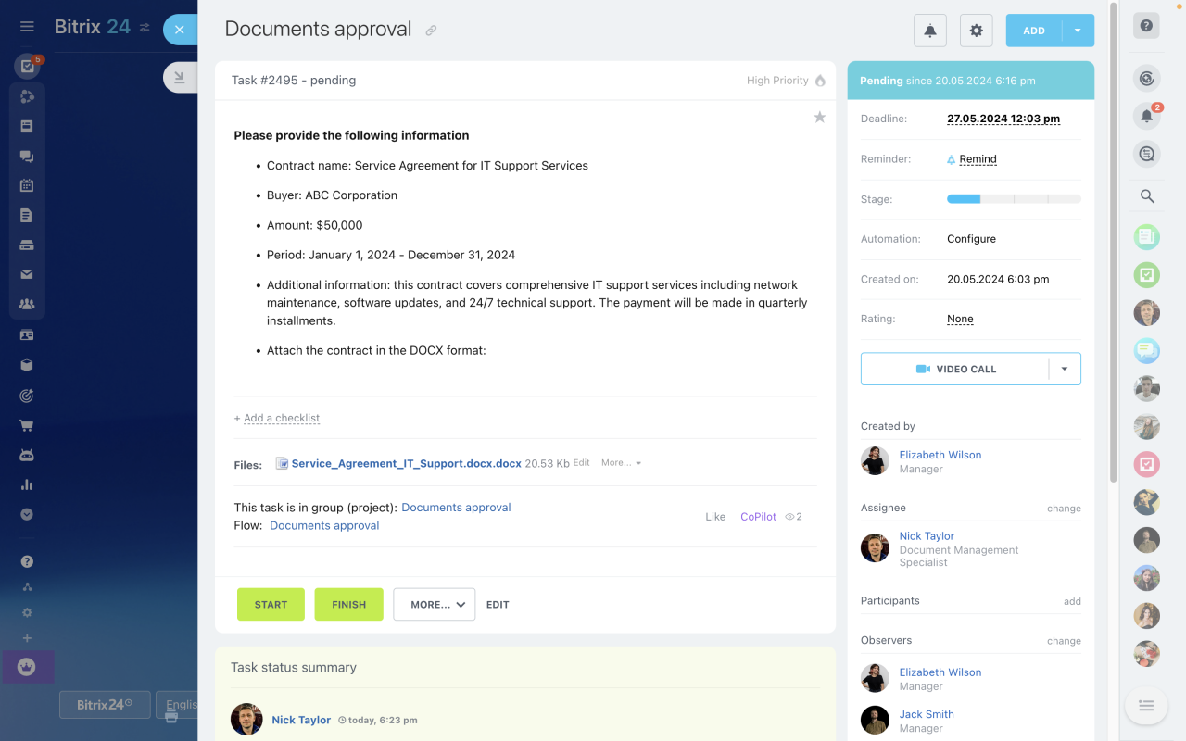Open the help question mark icon, top right
Screen dimensions: 1186x741
[1146, 26]
